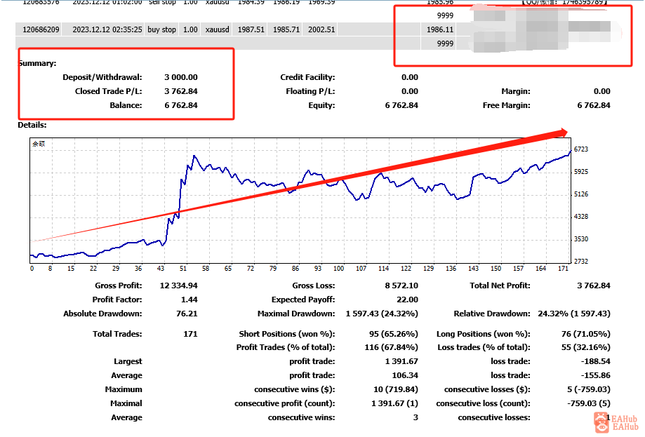Click the x-axis tick label 143

(474, 269)
